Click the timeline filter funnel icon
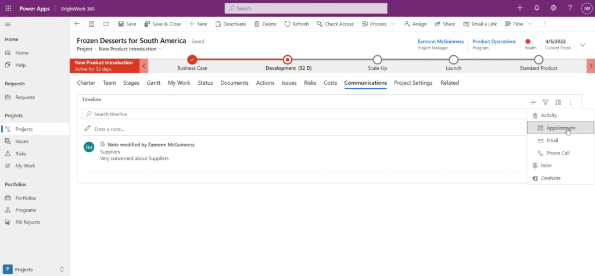 545,102
